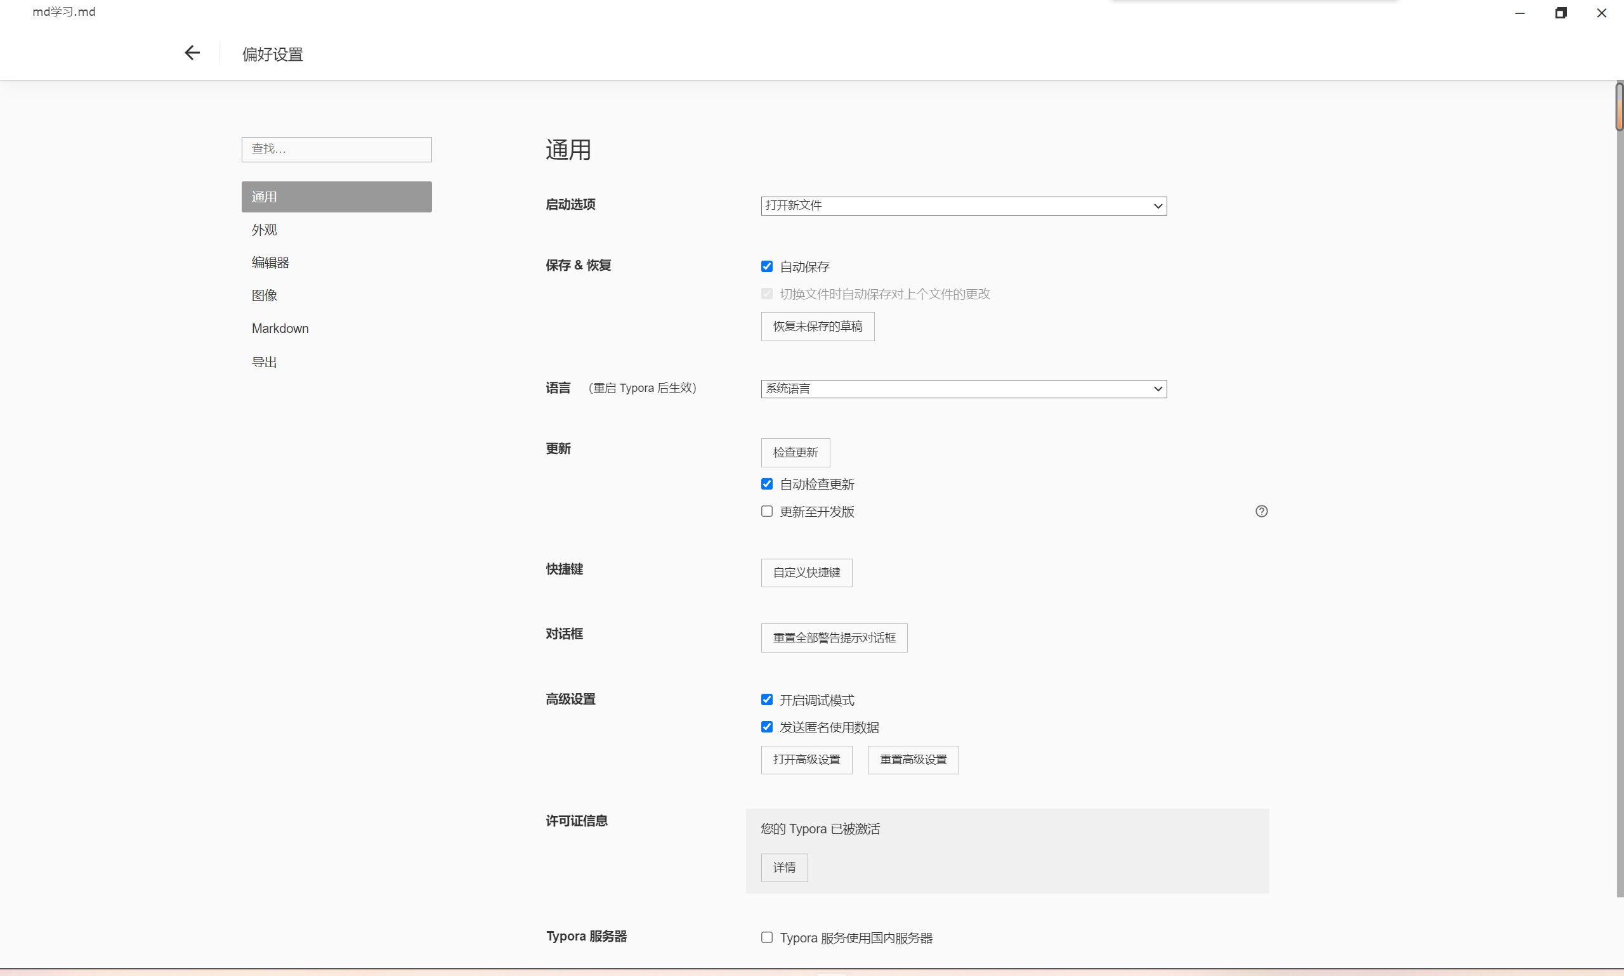This screenshot has width=1624, height=976.
Task: Click the help question mark icon
Action: coord(1261,511)
